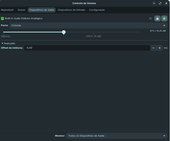
Task: Click the Offset da latência input field
Action: click(87, 48)
